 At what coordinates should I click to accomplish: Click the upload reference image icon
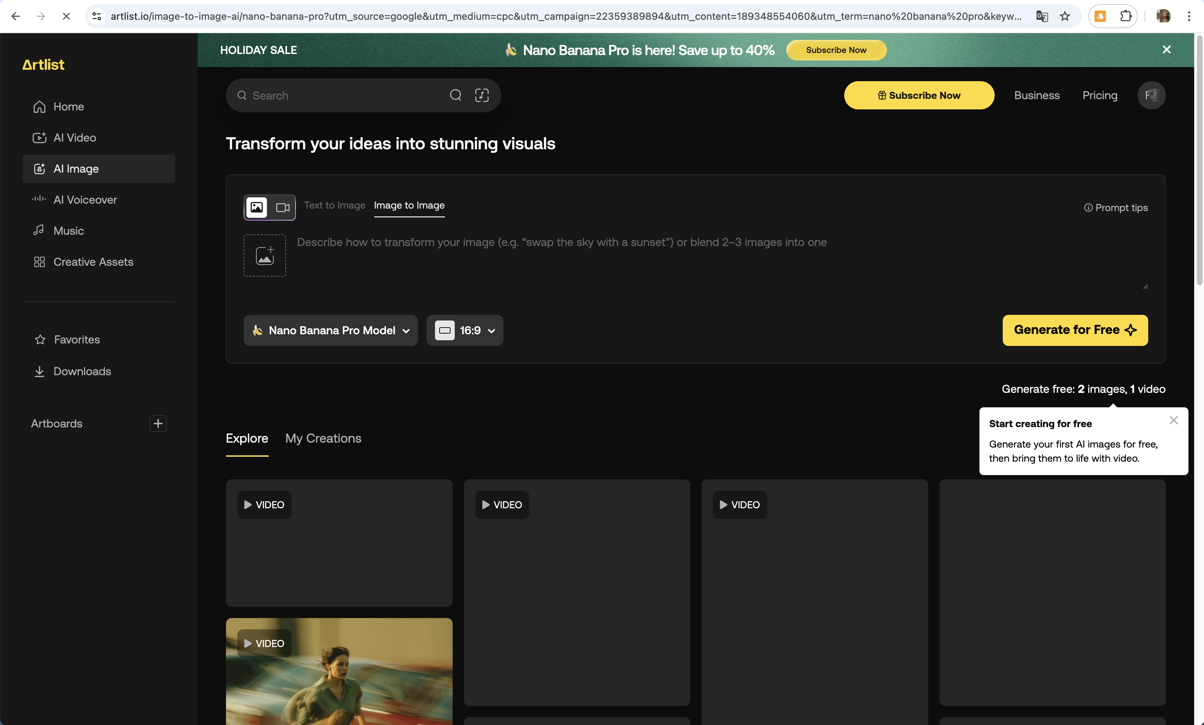point(265,256)
